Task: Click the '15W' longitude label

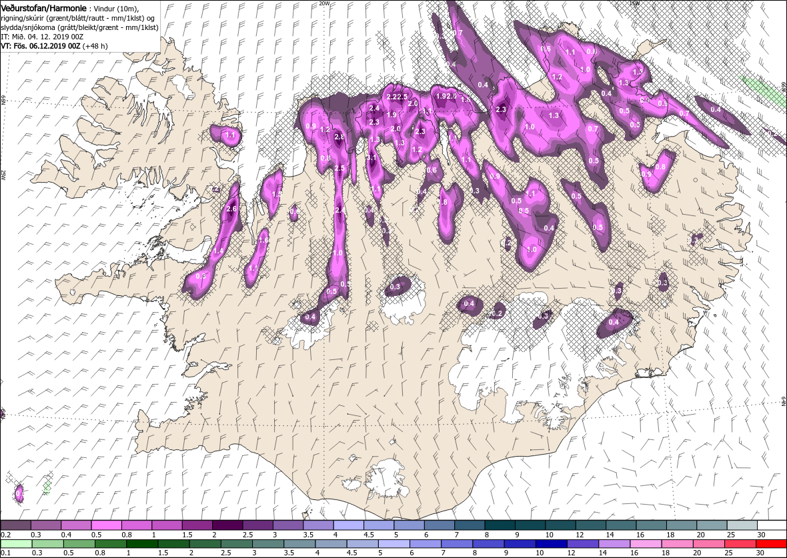Action: 635,3
